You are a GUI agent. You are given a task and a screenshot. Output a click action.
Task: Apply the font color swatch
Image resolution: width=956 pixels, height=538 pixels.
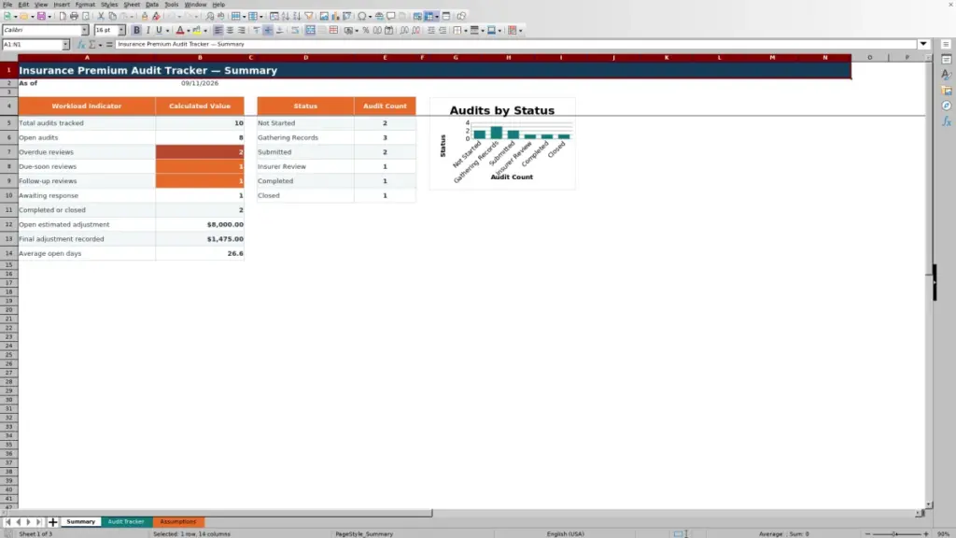(180, 30)
